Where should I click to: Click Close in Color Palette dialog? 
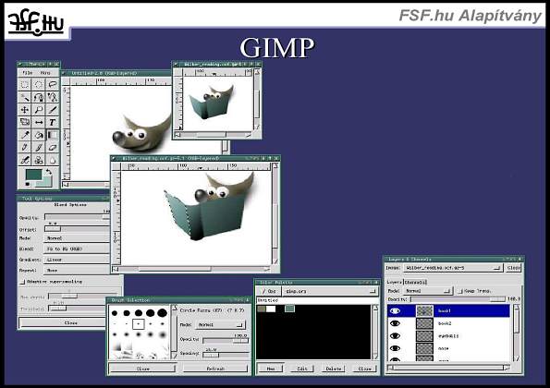(364, 369)
